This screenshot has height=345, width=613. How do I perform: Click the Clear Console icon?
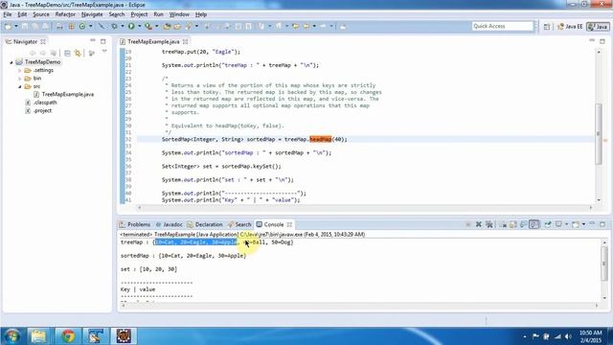point(503,224)
